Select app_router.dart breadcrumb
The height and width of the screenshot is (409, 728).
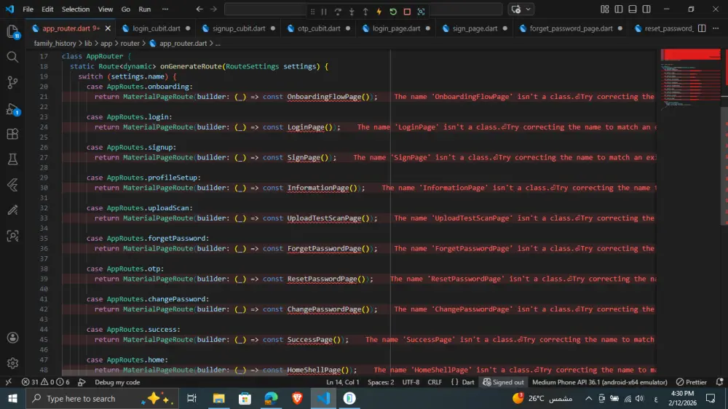click(x=183, y=43)
